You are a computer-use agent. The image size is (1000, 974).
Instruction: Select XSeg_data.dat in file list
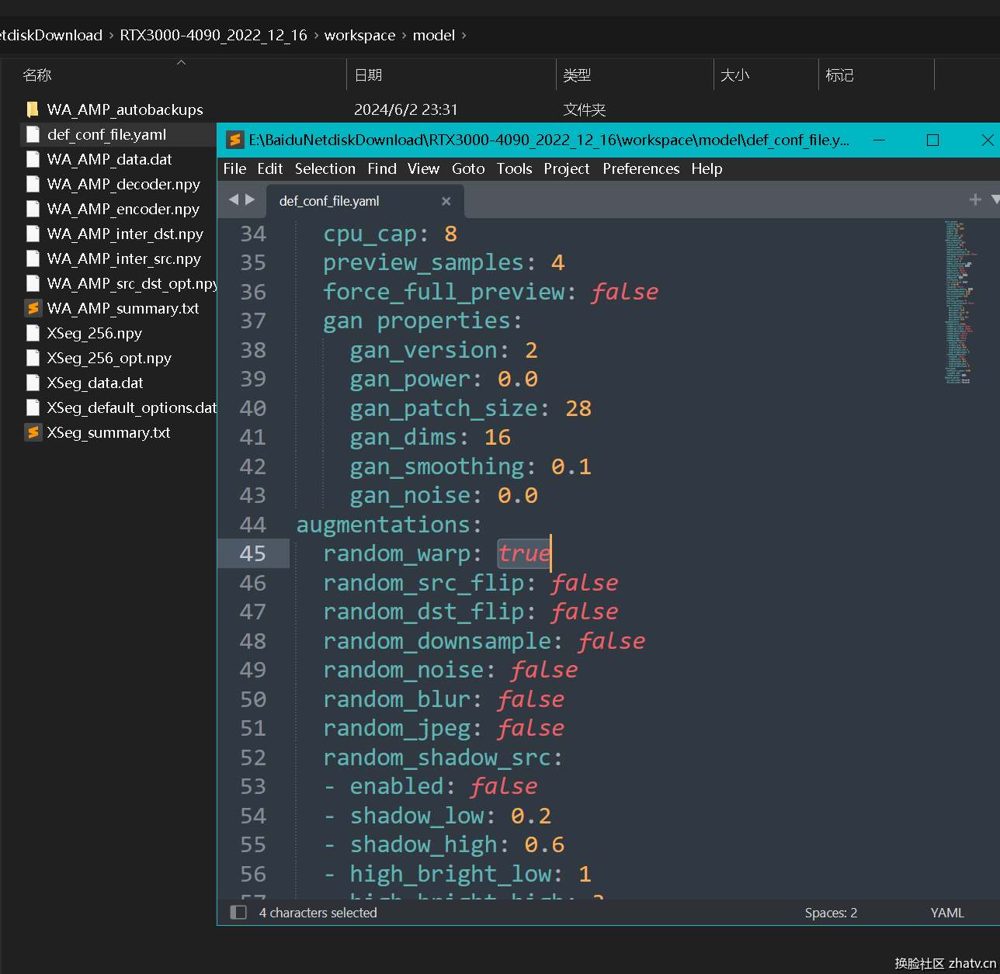95,383
